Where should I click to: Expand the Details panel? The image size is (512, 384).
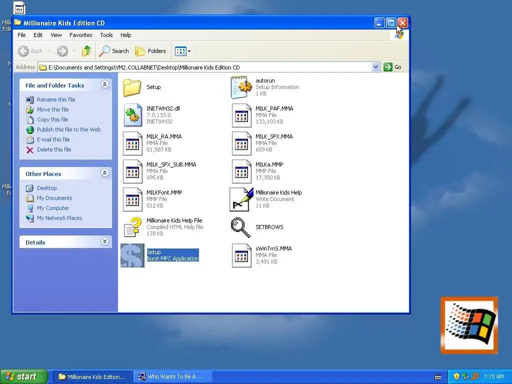(x=104, y=241)
